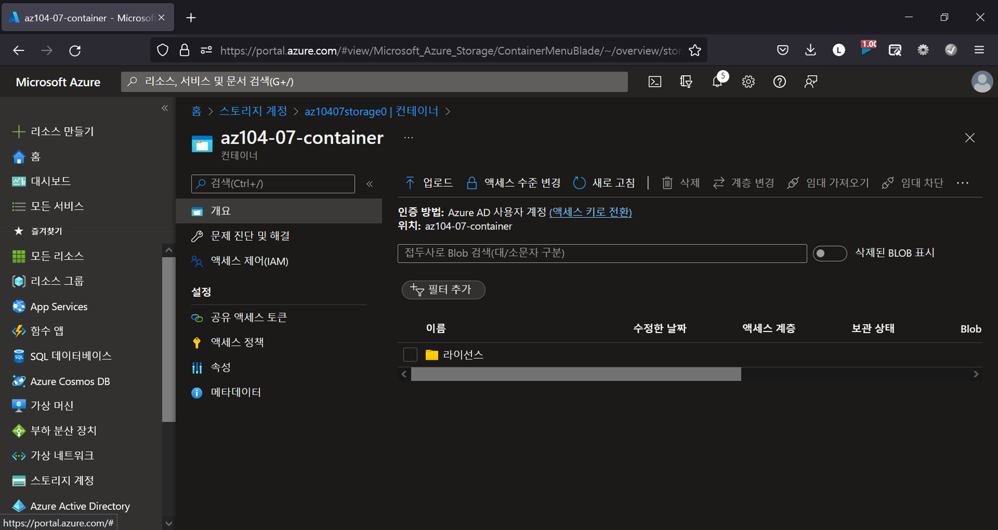Toggle 삭제된 BLOB 표시 switch

tap(829, 253)
